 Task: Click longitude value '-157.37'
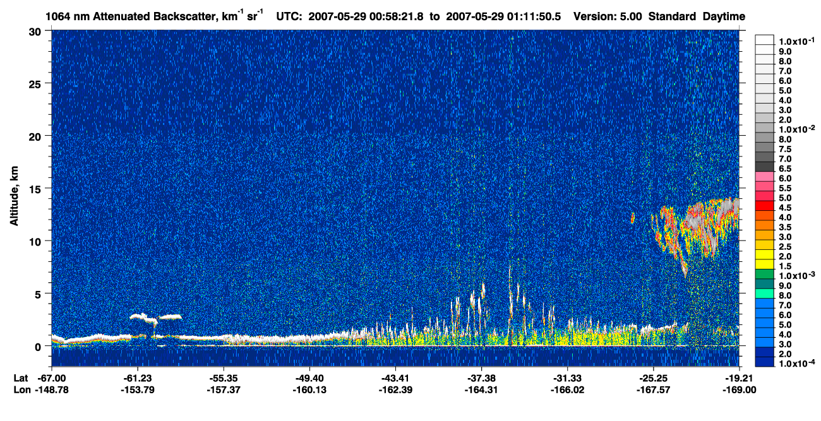click(x=224, y=390)
